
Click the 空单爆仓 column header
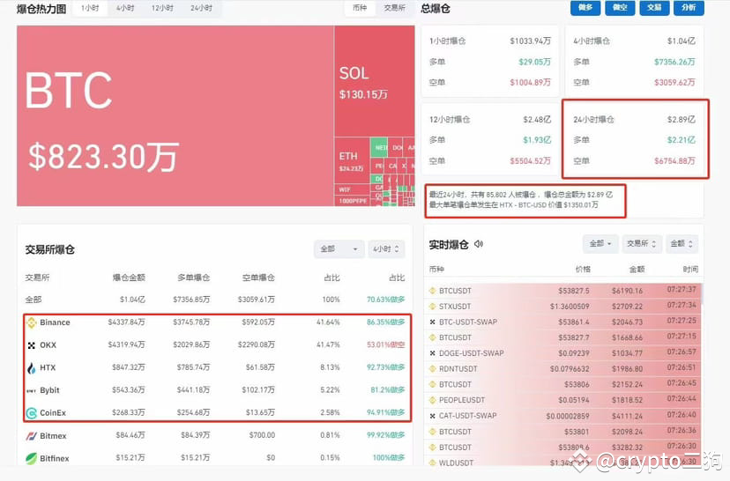coord(258,277)
